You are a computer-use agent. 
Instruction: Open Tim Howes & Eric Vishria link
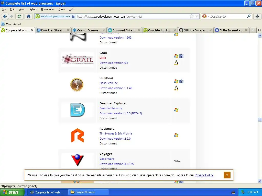click(116, 133)
